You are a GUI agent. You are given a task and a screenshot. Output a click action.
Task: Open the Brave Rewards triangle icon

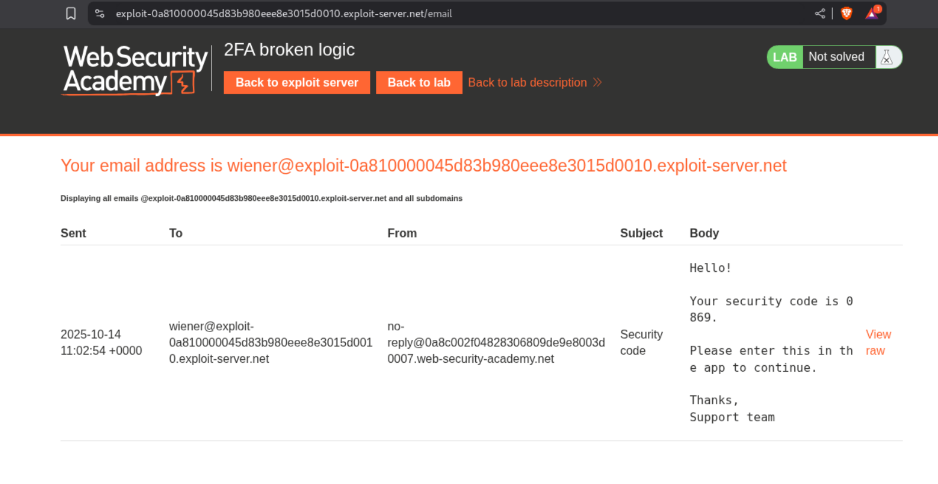[872, 14]
